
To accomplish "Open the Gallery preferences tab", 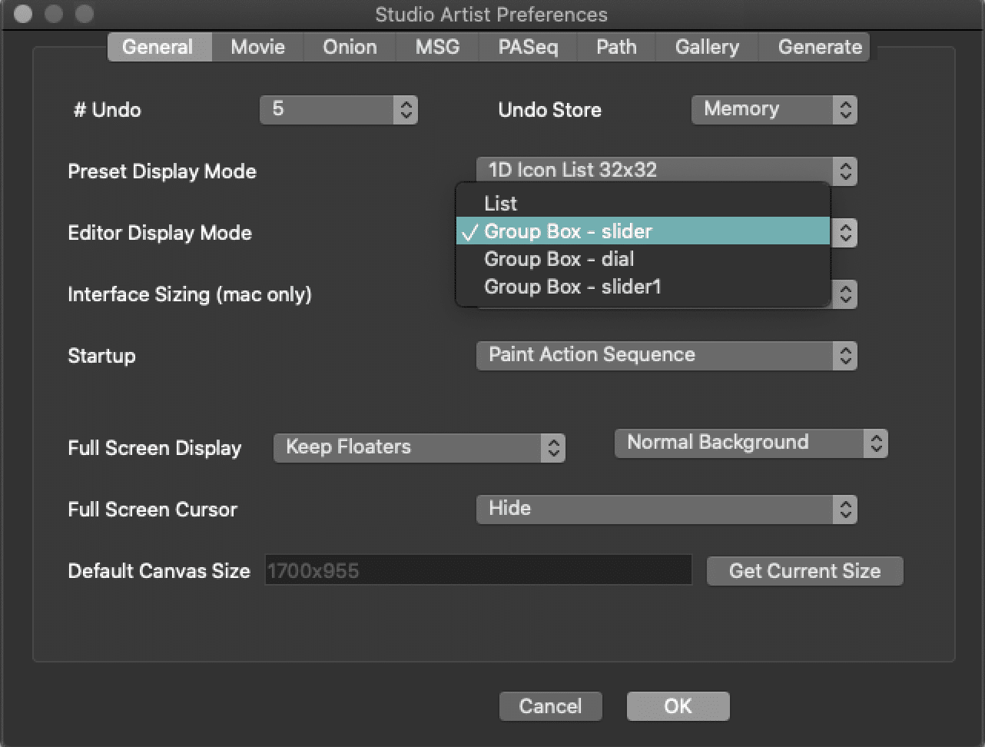I will [x=707, y=47].
